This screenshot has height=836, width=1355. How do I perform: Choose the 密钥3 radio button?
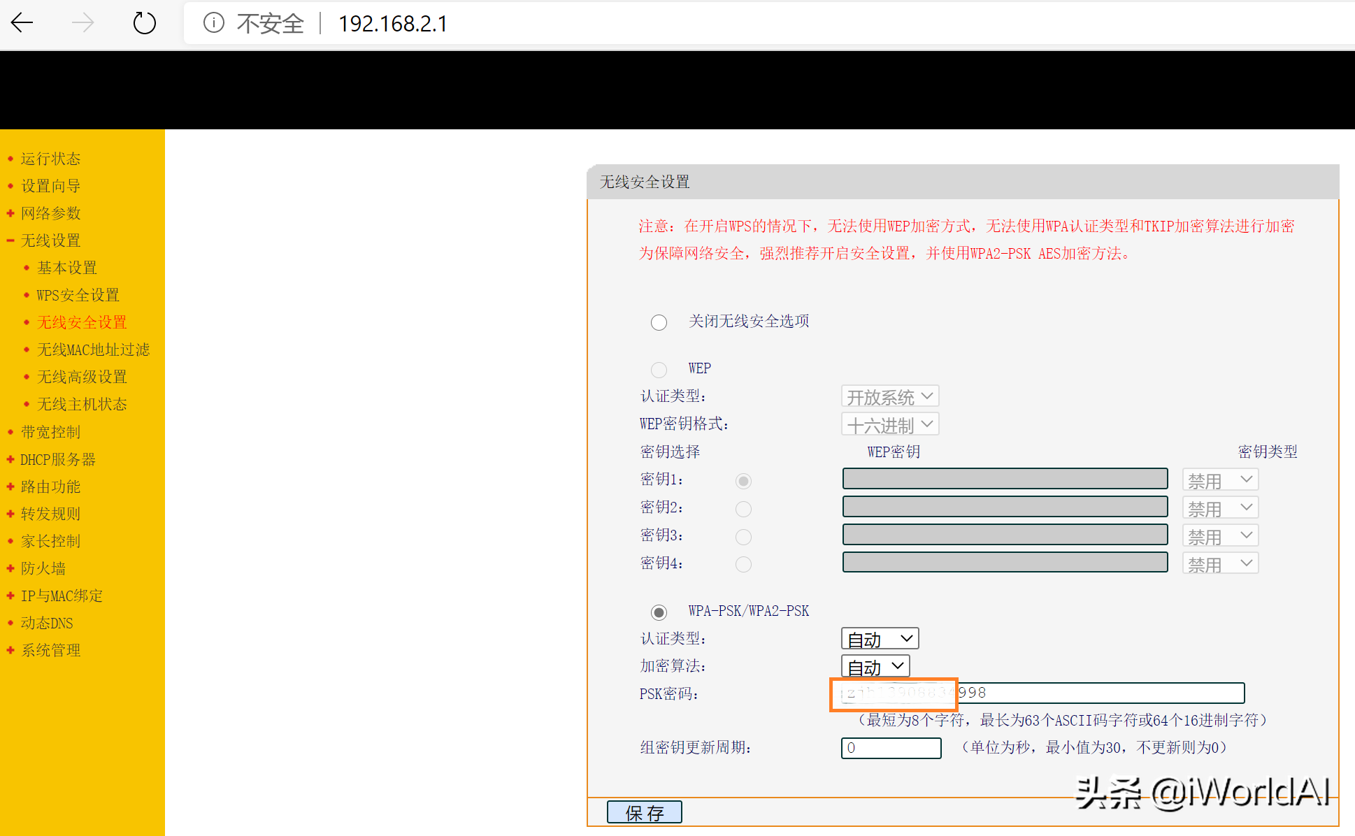[743, 537]
